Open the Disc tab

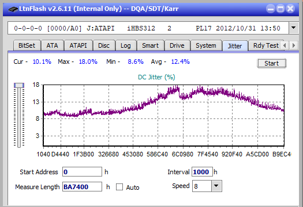pyautogui.click(x=104, y=45)
